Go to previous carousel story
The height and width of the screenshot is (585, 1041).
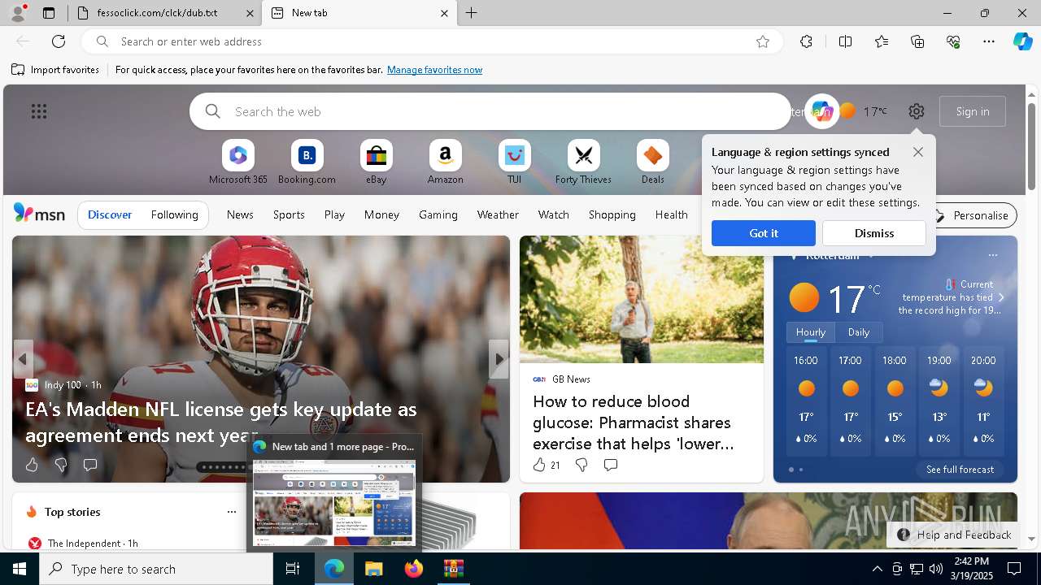23,359
